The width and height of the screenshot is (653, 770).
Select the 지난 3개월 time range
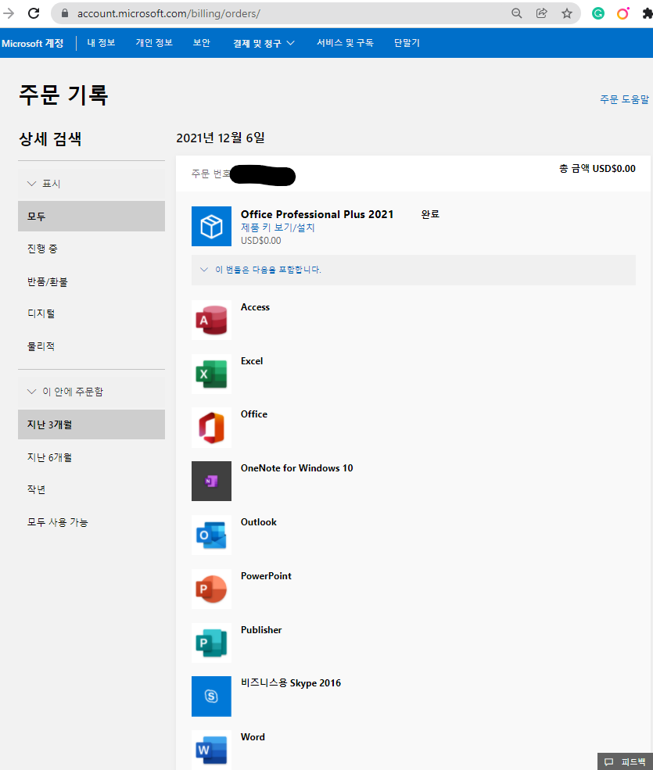click(91, 424)
